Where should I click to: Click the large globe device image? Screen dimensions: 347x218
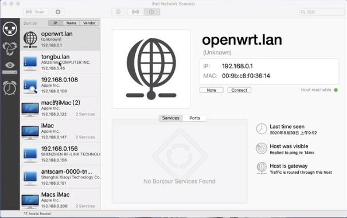(x=151, y=69)
